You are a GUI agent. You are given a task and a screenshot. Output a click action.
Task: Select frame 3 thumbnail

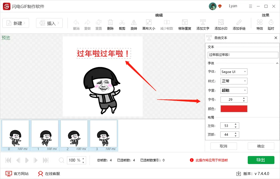103,135
